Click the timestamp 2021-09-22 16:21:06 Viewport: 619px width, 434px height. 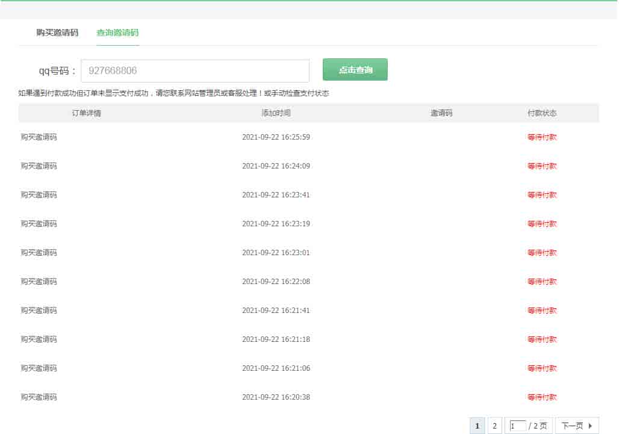click(x=276, y=368)
